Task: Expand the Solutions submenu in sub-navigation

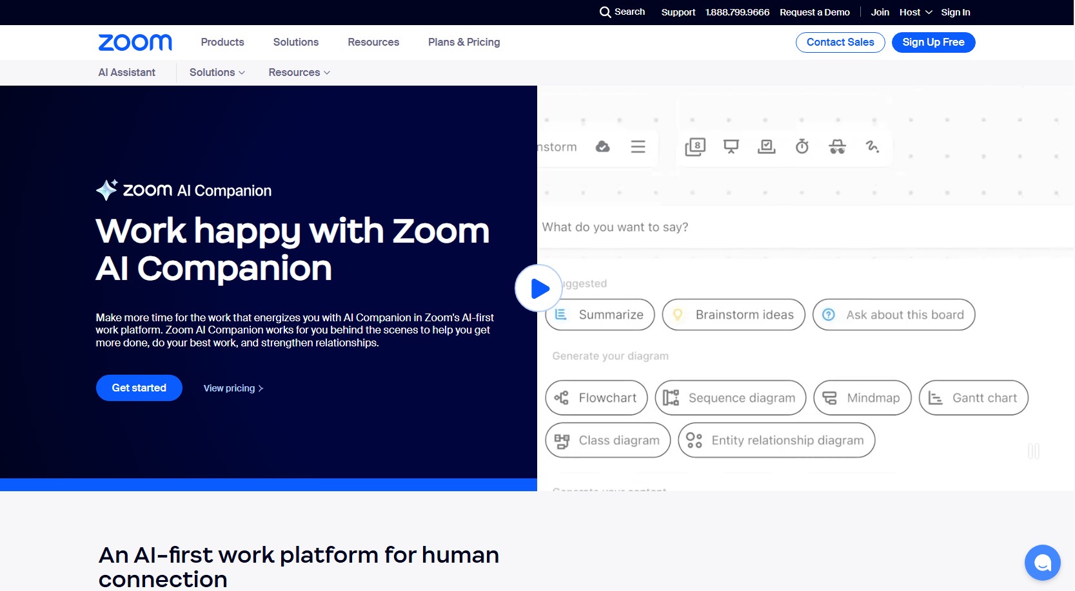Action: [x=217, y=73]
